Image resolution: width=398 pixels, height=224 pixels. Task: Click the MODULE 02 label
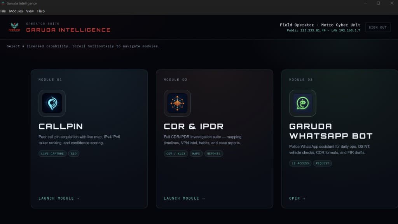coord(175,80)
